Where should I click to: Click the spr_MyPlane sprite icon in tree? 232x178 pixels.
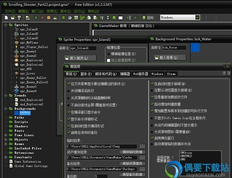[17, 42]
